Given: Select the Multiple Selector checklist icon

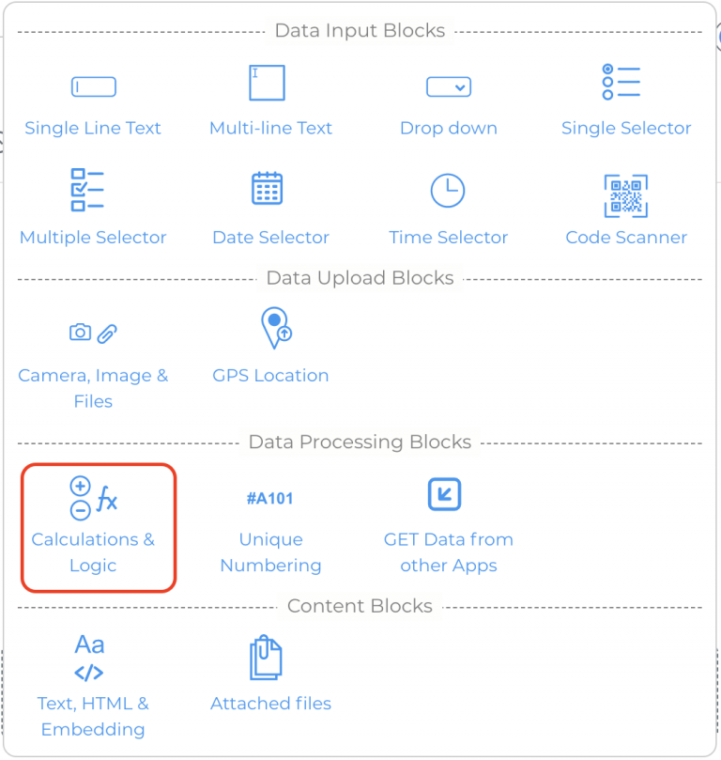Looking at the screenshot, I should tap(87, 190).
